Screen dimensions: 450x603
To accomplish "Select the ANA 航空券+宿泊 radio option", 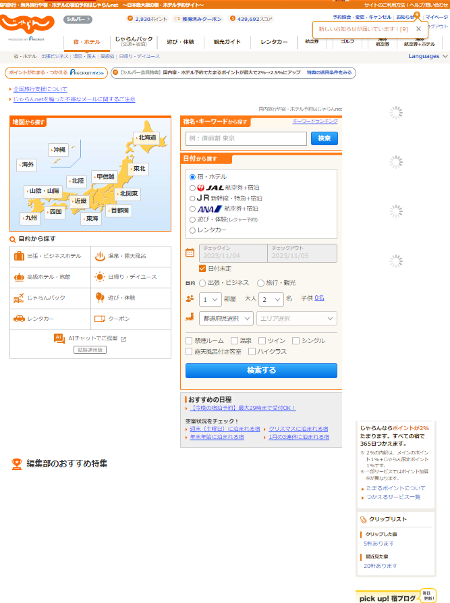I will coord(192,209).
